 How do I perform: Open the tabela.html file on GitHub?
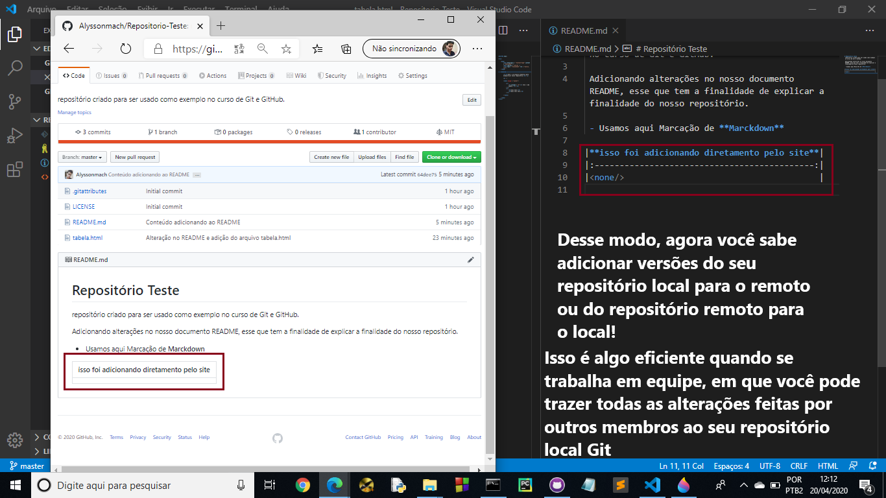[x=88, y=238]
